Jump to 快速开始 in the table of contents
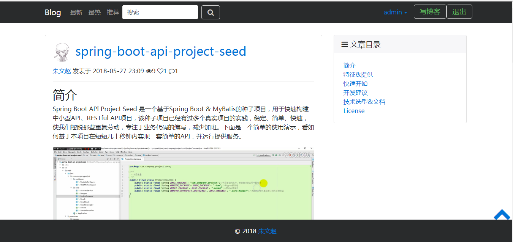513x242 pixels. click(355, 83)
